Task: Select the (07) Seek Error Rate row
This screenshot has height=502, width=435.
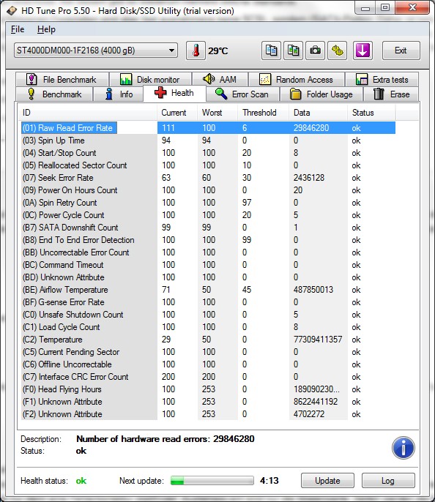Action: [x=208, y=178]
